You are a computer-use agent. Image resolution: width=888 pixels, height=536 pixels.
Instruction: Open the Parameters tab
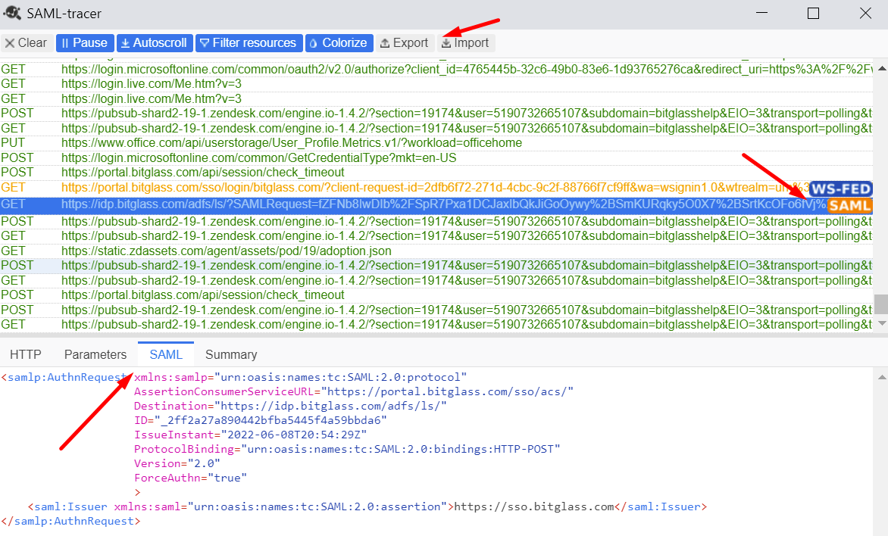[x=95, y=354]
